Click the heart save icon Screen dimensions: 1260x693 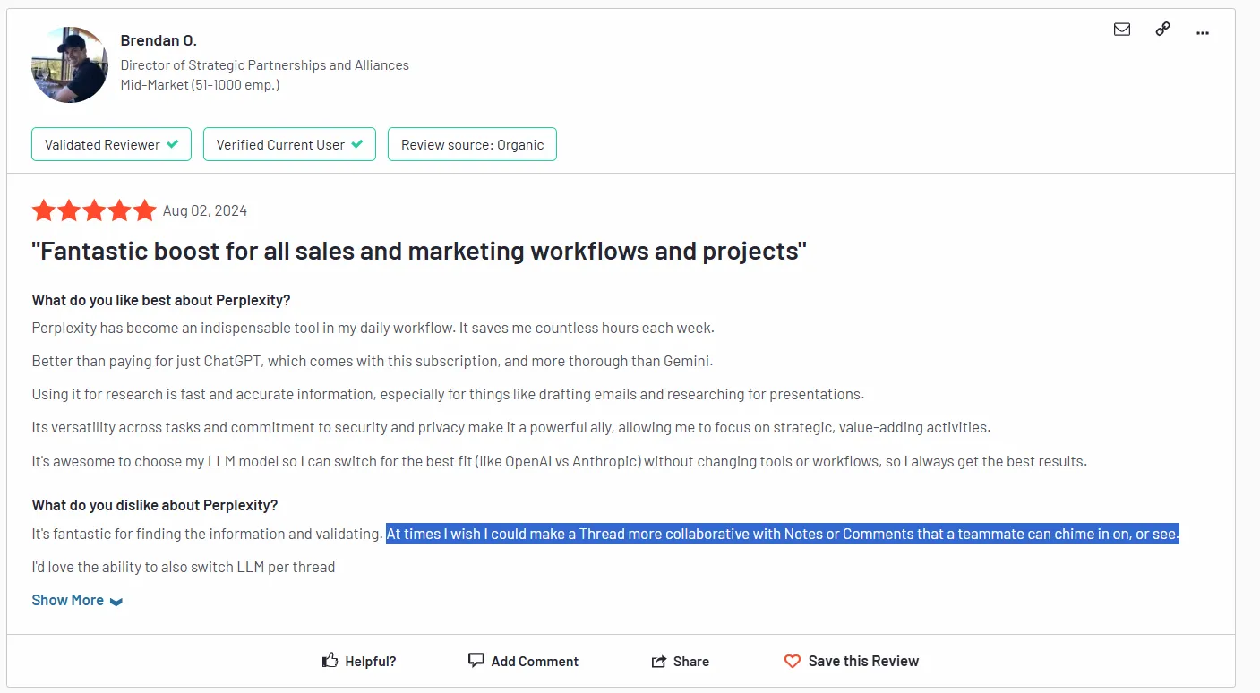pyautogui.click(x=793, y=662)
